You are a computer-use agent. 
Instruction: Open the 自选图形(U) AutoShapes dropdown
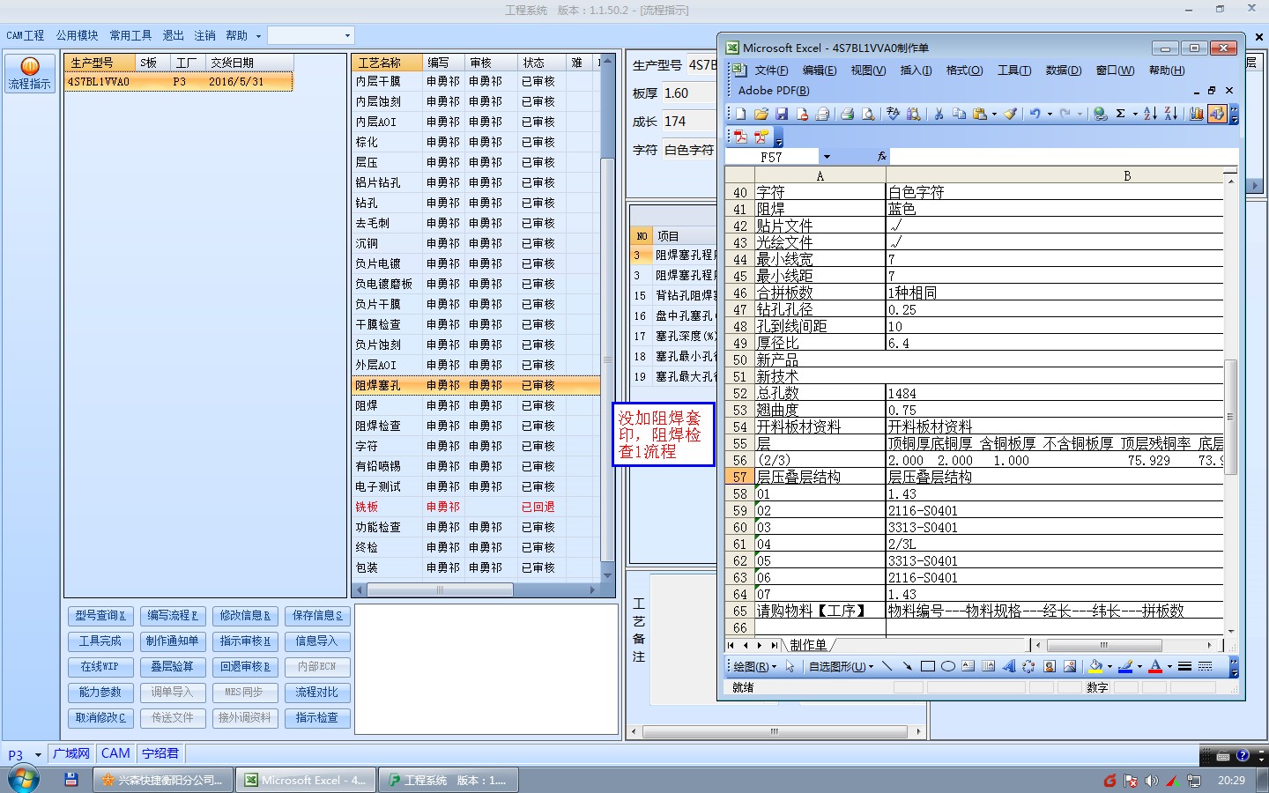[x=841, y=666]
